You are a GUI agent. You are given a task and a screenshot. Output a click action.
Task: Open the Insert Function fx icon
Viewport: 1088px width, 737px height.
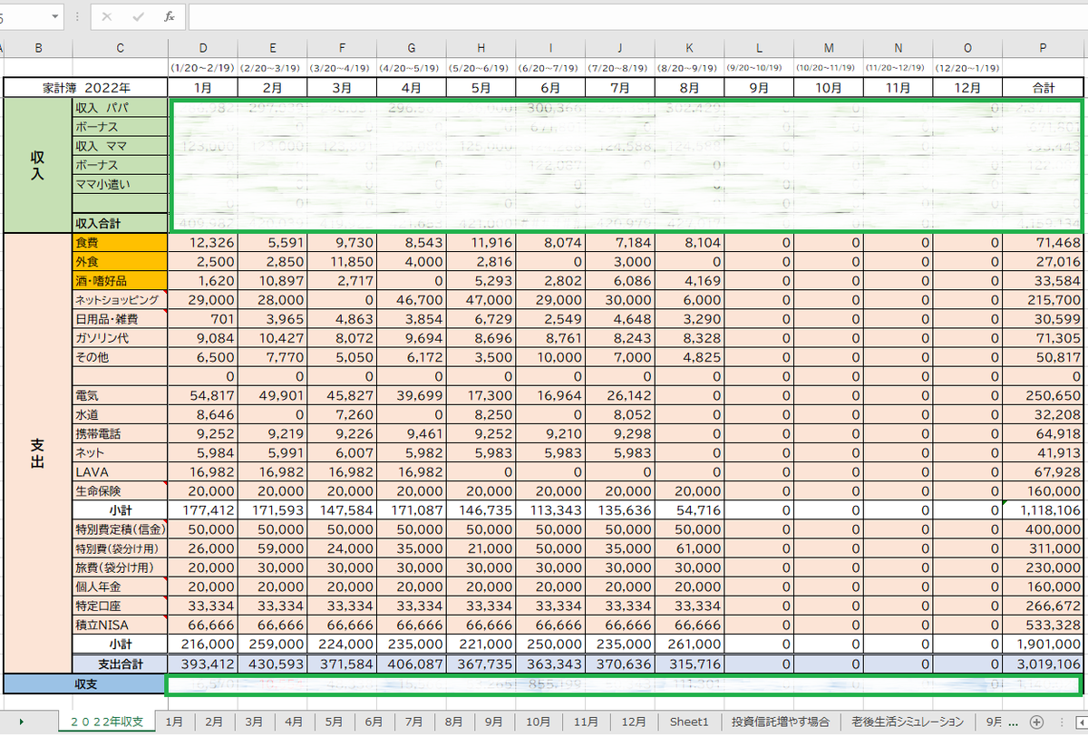[x=169, y=17]
